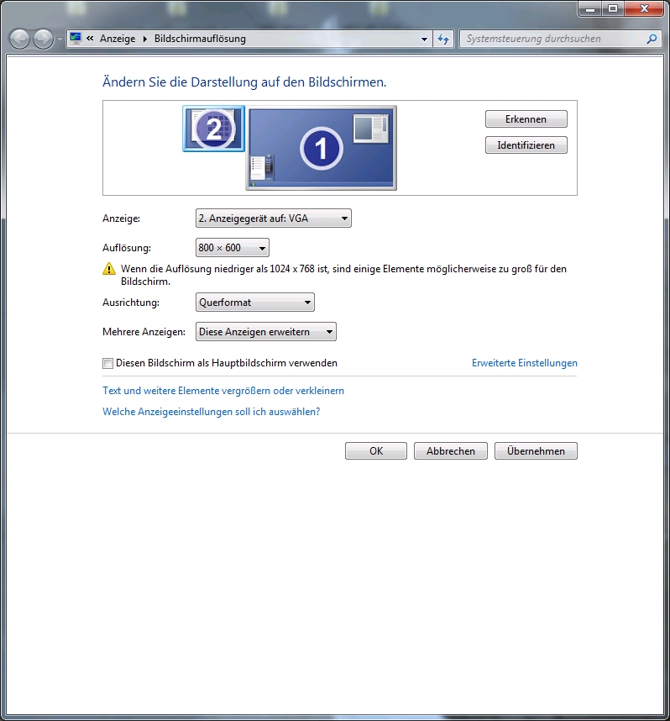Click the Abbrechen button

pos(450,451)
